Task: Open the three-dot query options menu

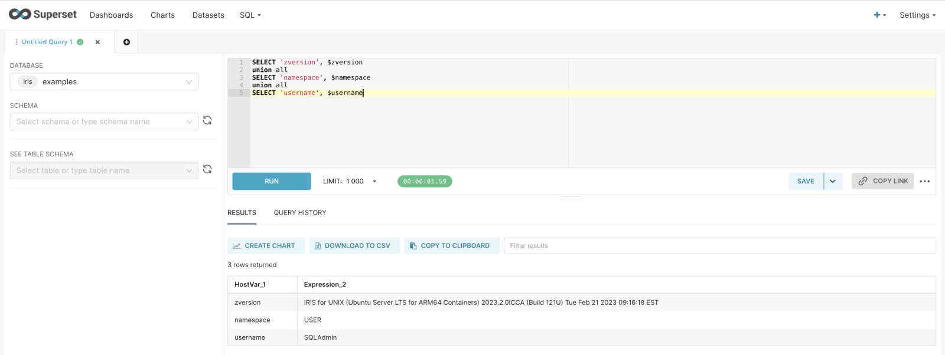Action: click(924, 182)
